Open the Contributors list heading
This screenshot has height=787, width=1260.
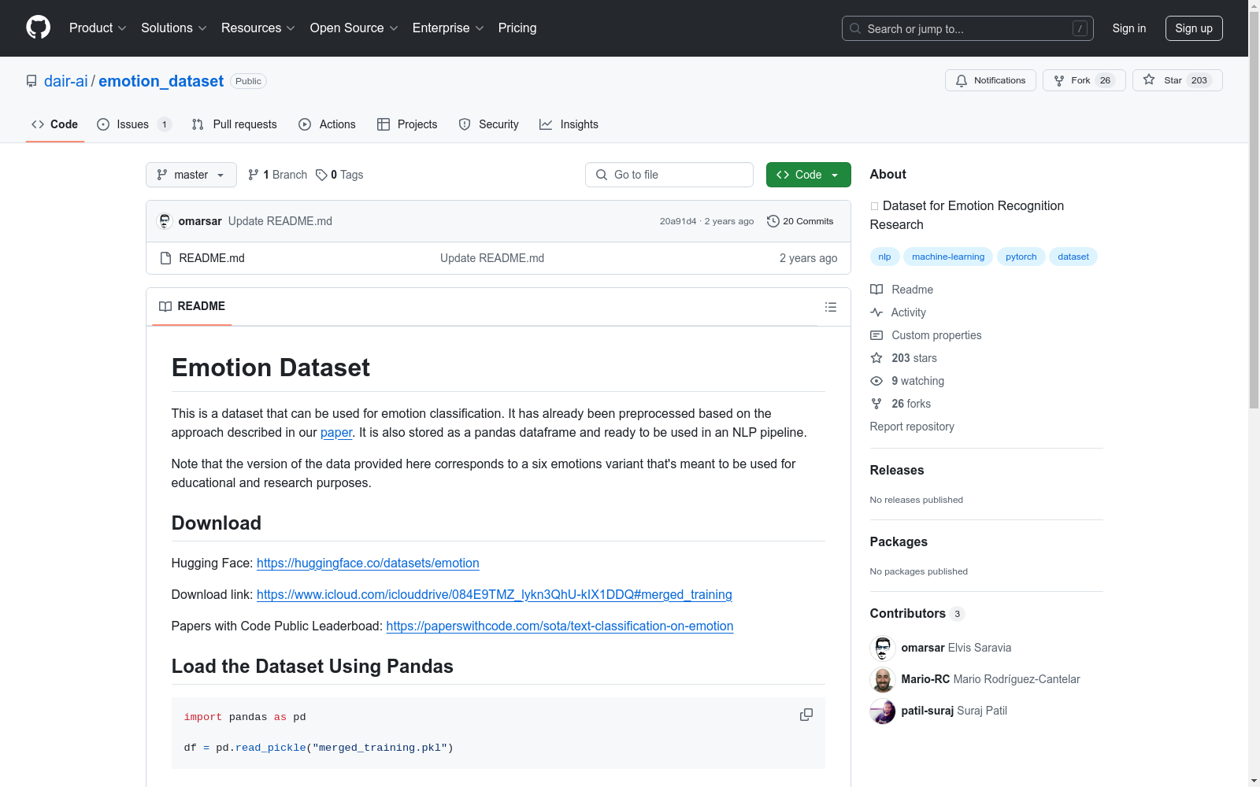[917, 613]
